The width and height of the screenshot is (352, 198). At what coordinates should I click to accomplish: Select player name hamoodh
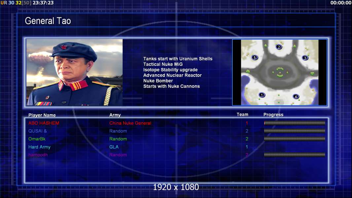(38, 155)
